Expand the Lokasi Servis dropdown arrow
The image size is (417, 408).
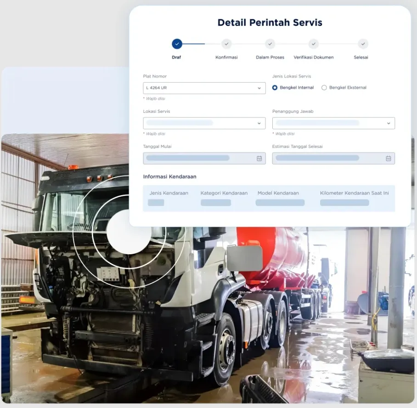259,123
